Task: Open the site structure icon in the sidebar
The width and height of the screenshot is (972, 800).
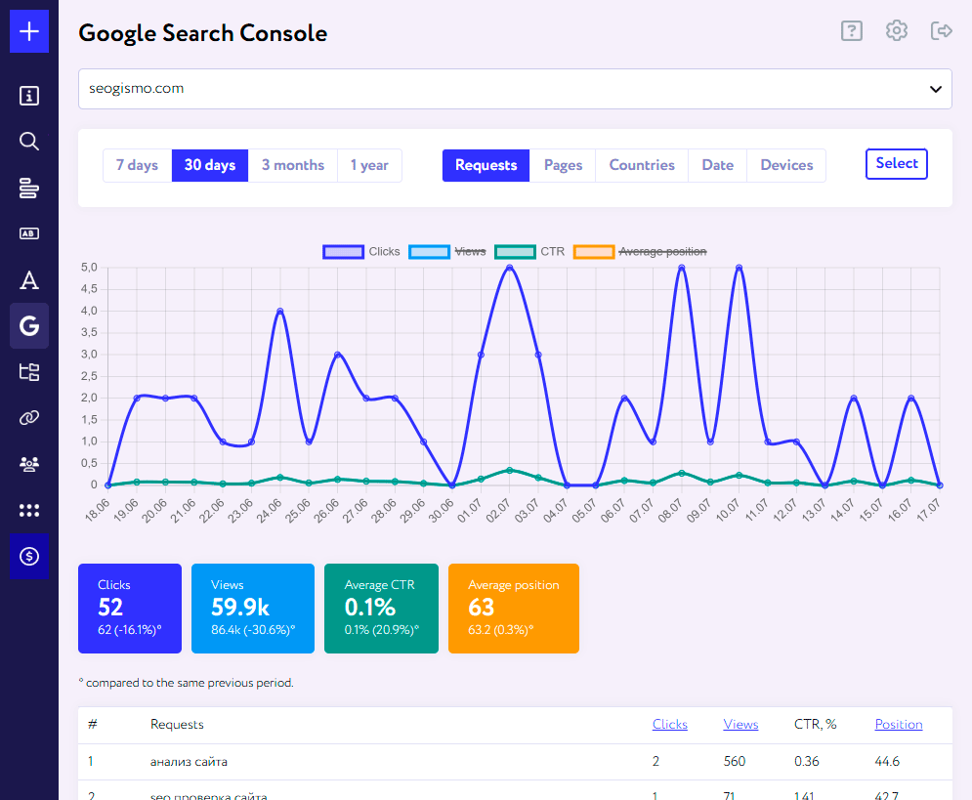Action: point(28,371)
